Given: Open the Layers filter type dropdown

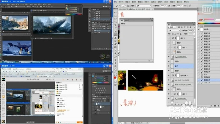Looking at the screenshot, I should pos(172,27).
